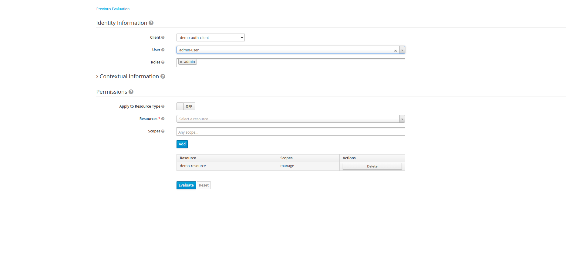Click help icon beside Client label
This screenshot has width=569, height=260.
(x=163, y=37)
